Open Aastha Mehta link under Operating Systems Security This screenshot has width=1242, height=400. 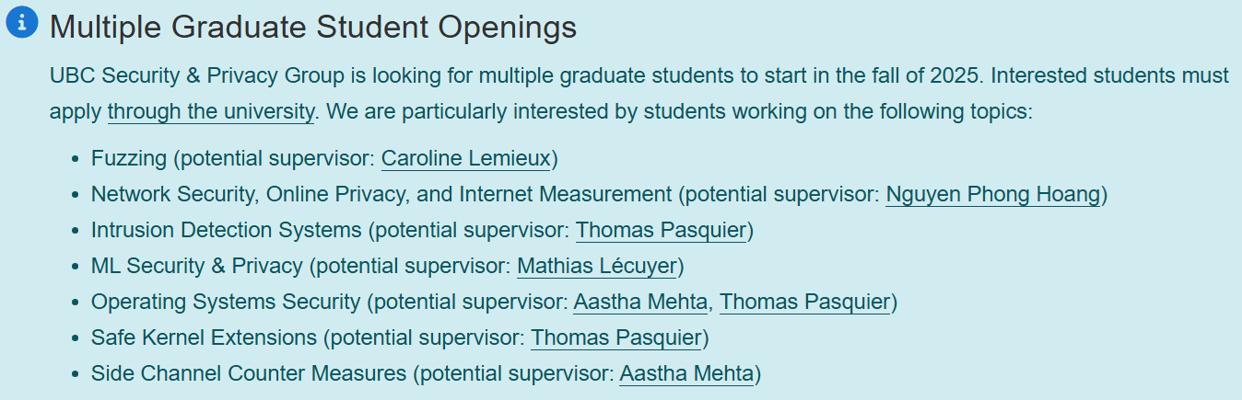click(640, 302)
